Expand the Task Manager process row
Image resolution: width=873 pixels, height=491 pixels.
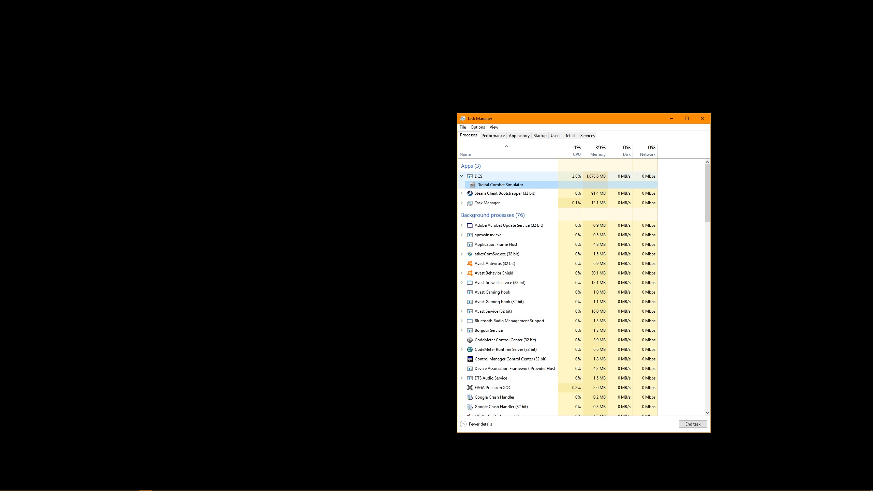point(461,203)
